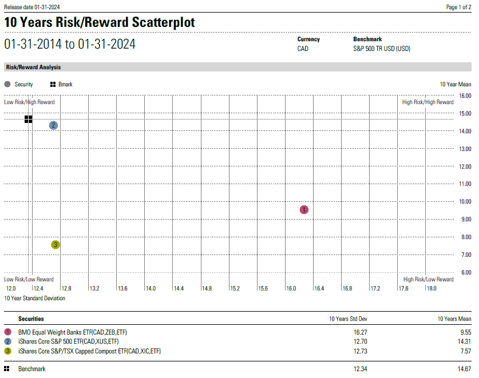Viewport: 479px width, 378px height.
Task: Click the Benchmark row icon below the table
Action: pos(7,369)
